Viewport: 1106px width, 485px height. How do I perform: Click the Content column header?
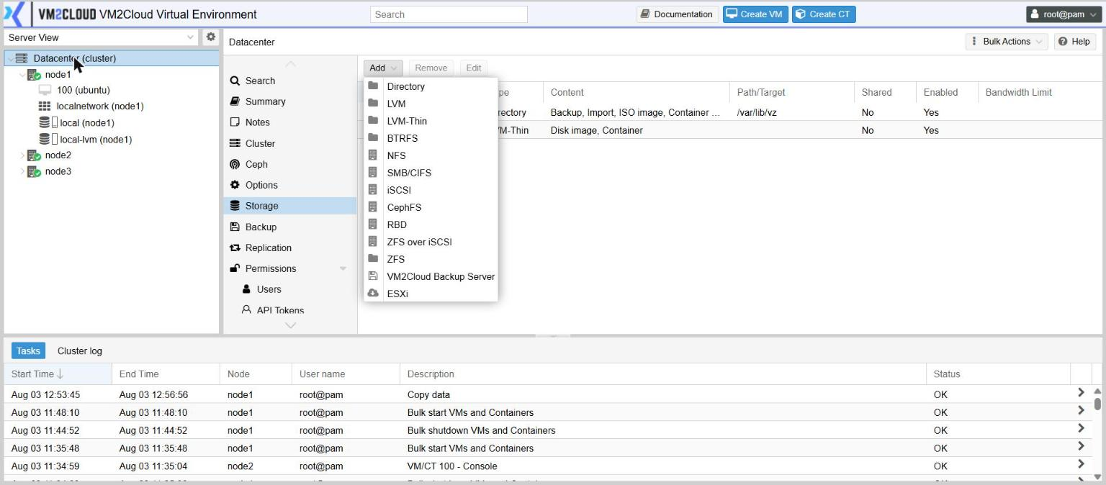tap(637, 92)
